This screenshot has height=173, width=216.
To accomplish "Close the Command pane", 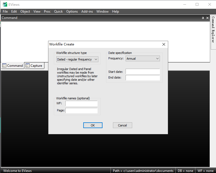I will 207,18.
